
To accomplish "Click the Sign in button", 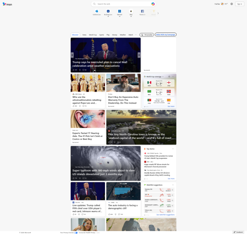I will pyautogui.click(x=240, y=4).
